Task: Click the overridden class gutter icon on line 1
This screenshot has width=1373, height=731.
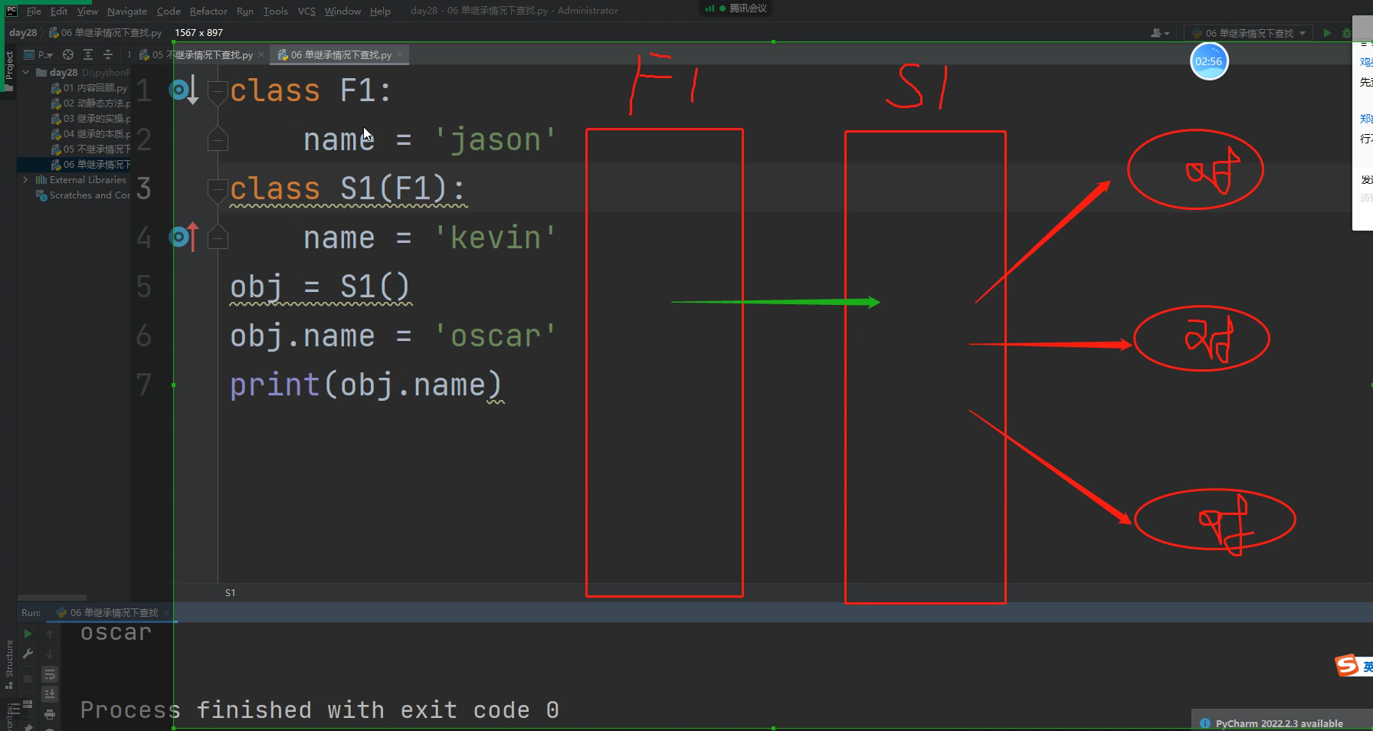Action: coord(183,90)
